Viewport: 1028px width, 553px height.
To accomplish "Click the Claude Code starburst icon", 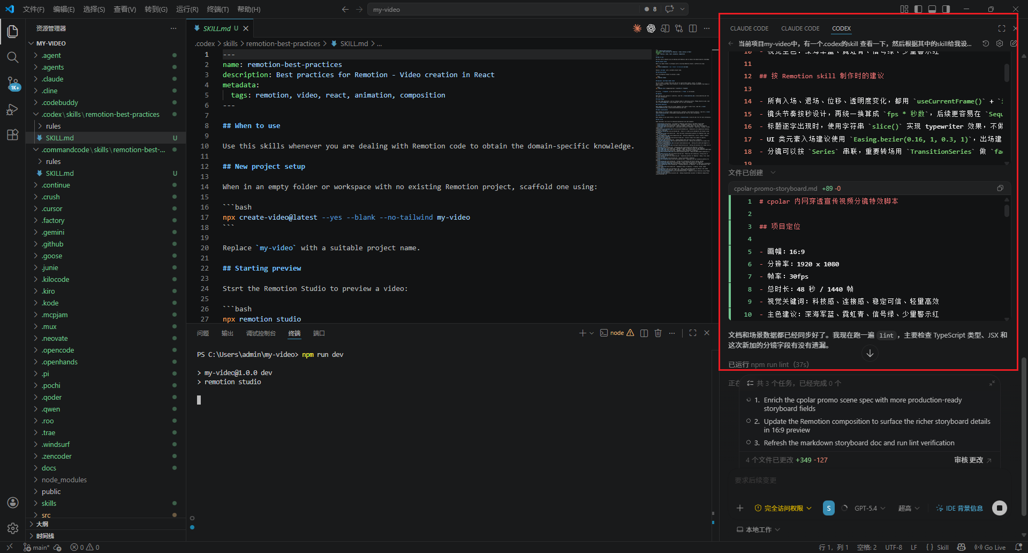I will 637,28.
